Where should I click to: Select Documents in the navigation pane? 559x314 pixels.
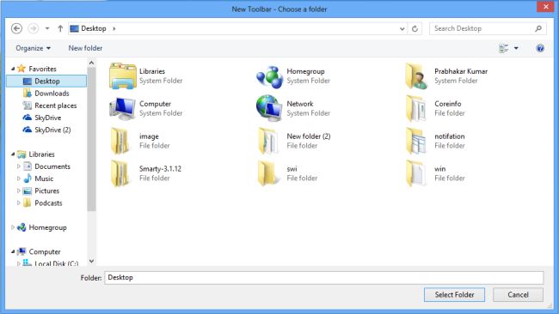52,166
